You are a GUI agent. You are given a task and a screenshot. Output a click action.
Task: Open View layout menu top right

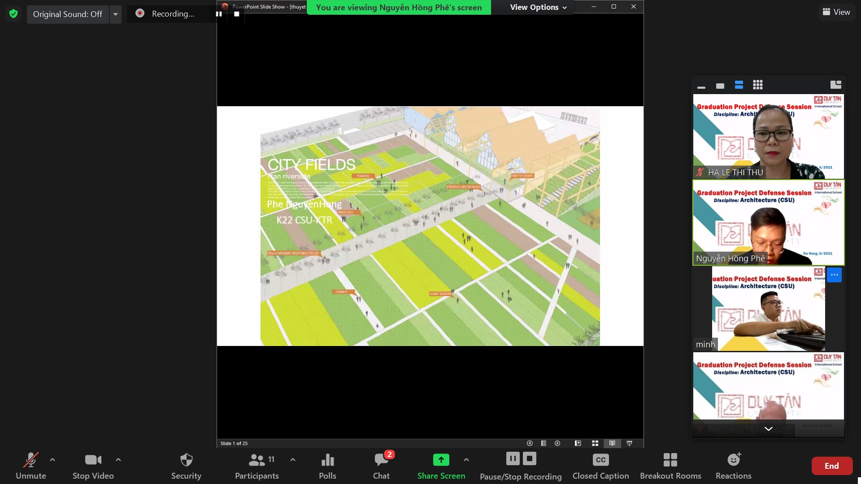tap(836, 12)
